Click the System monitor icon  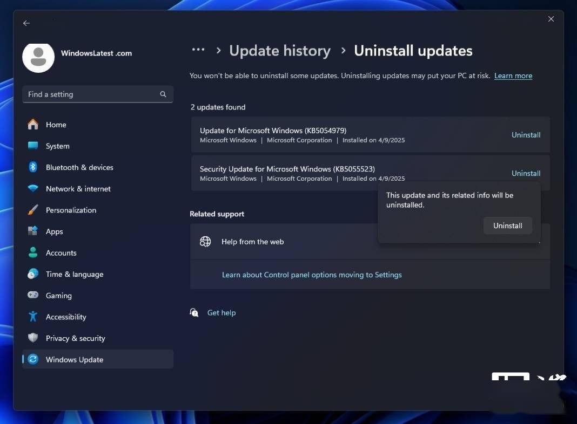[33, 146]
